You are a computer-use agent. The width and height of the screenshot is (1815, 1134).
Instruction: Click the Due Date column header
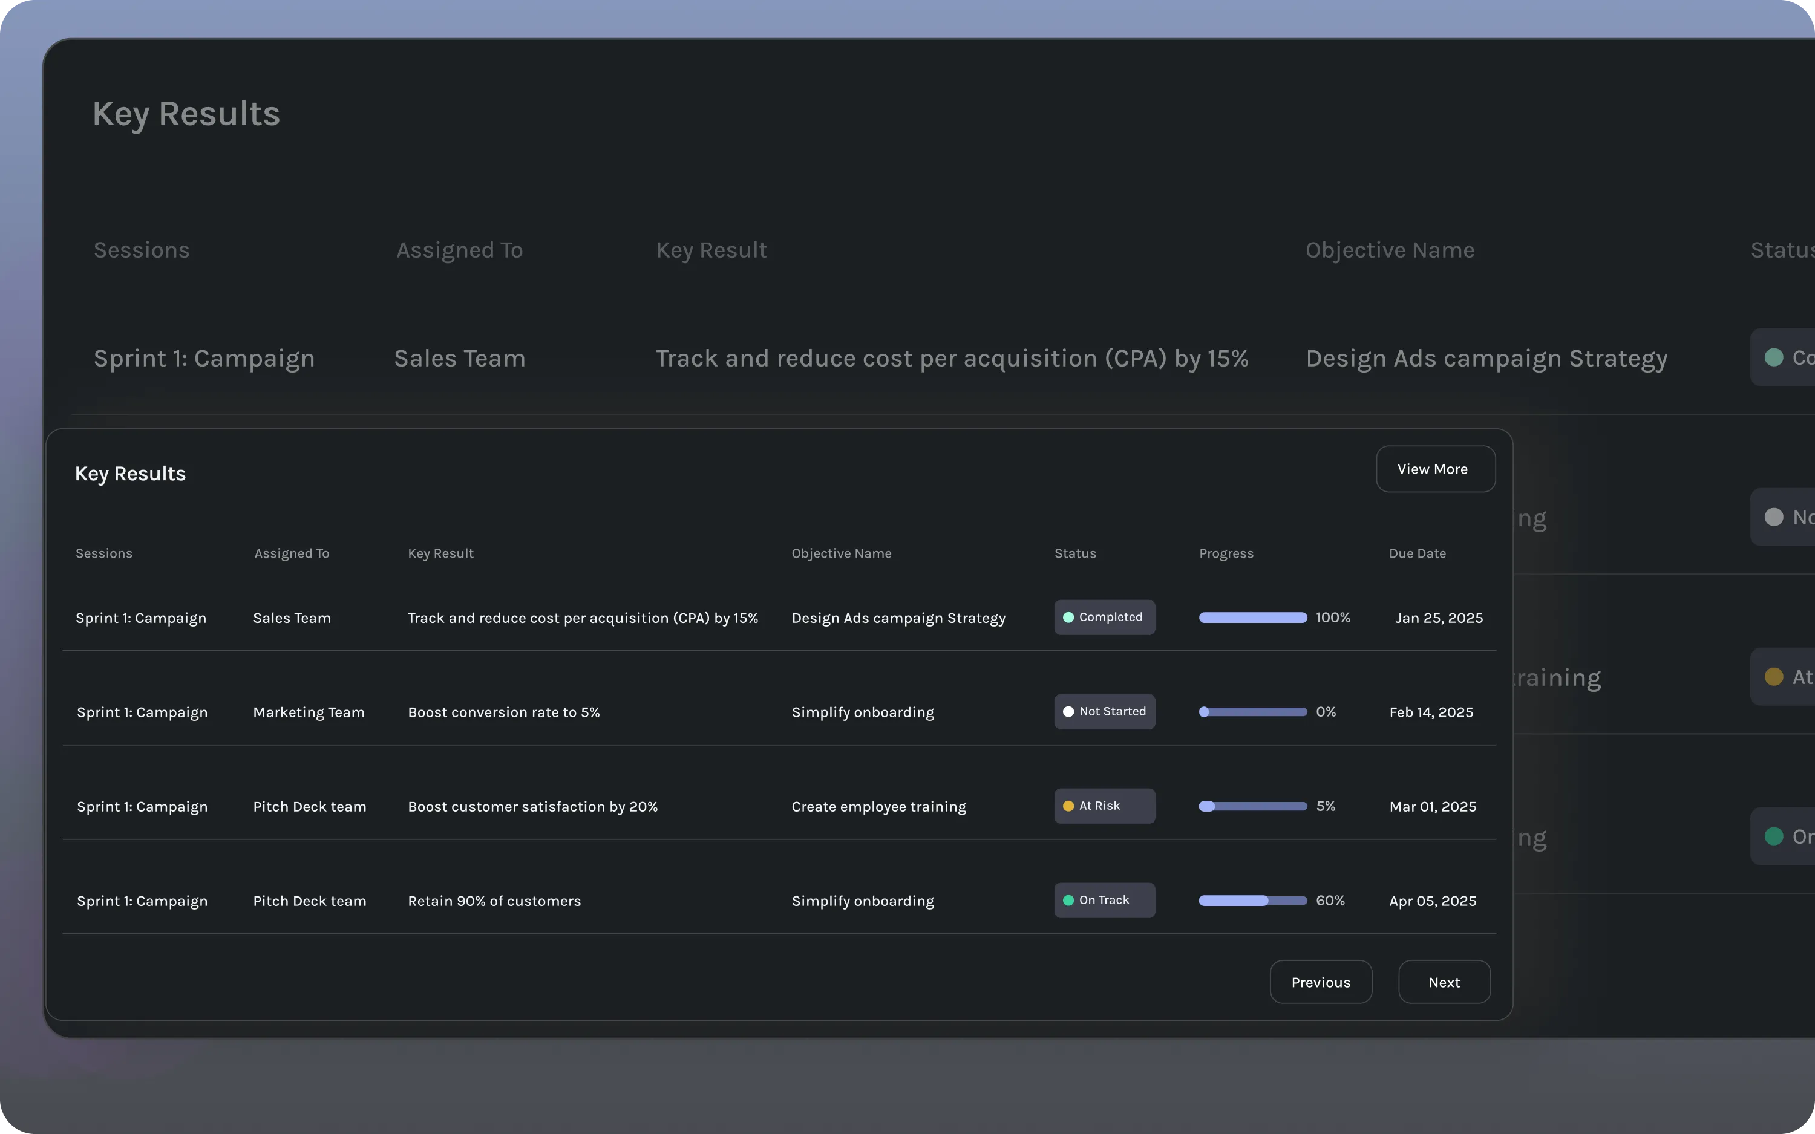(1417, 553)
